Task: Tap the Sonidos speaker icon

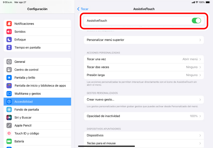Action: click(x=9, y=32)
